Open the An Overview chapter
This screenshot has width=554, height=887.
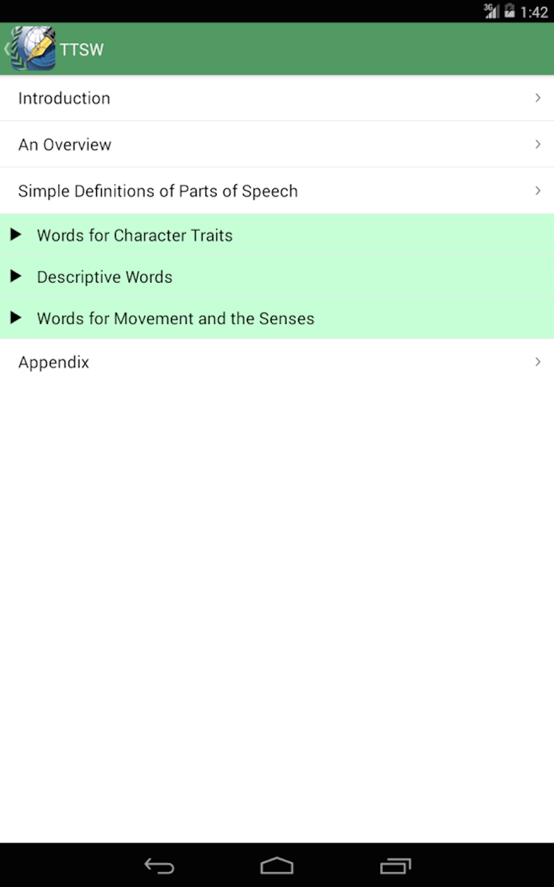tap(65, 144)
